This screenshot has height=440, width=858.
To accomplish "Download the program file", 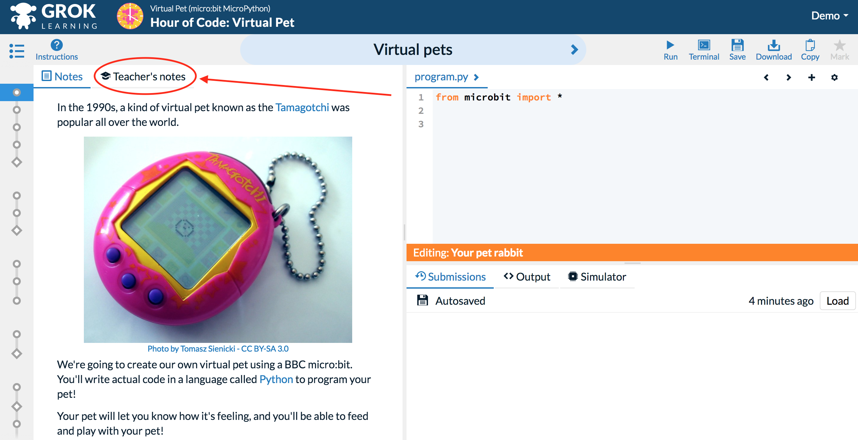I will [774, 49].
